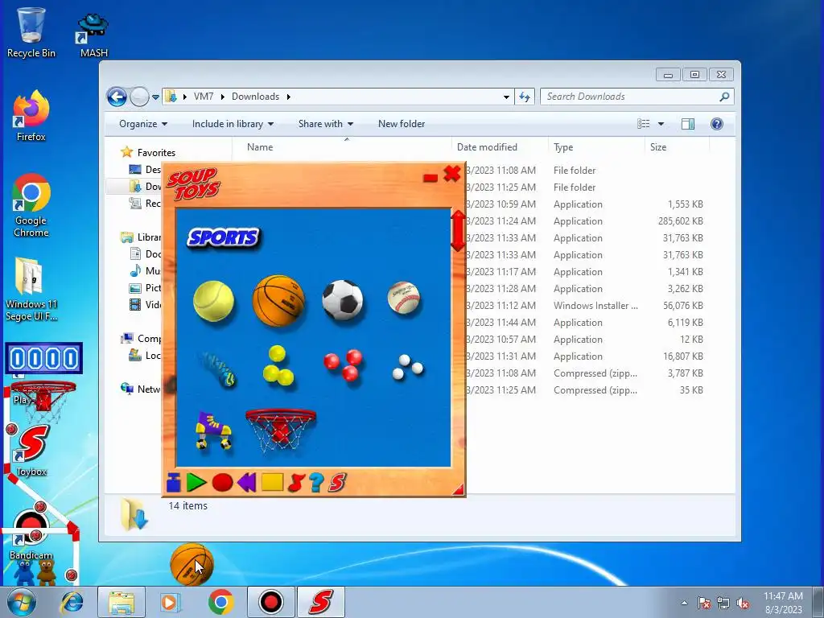The height and width of the screenshot is (618, 824).
Task: Click the green play button in Soup Toys
Action: (196, 482)
